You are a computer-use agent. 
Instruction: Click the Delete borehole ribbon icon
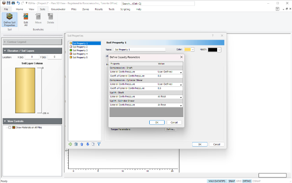[51, 19]
